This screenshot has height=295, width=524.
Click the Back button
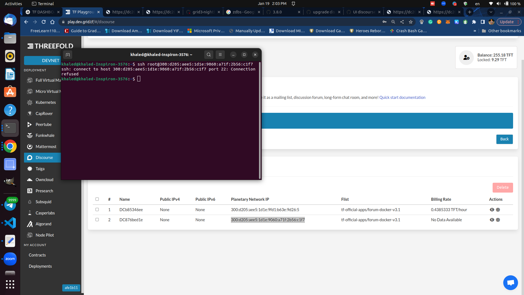click(x=504, y=139)
